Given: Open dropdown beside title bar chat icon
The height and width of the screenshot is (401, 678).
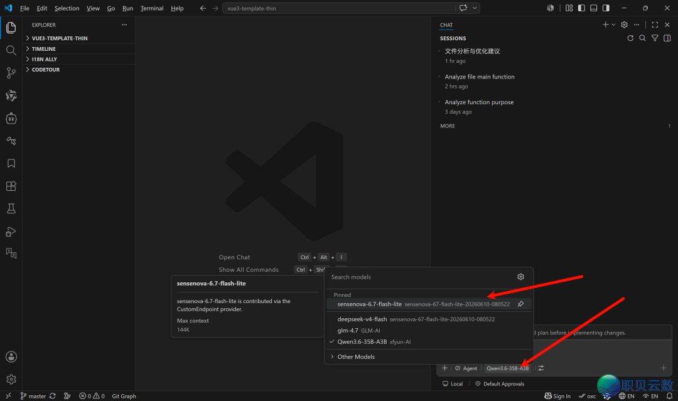Looking at the screenshot, I should 475,8.
